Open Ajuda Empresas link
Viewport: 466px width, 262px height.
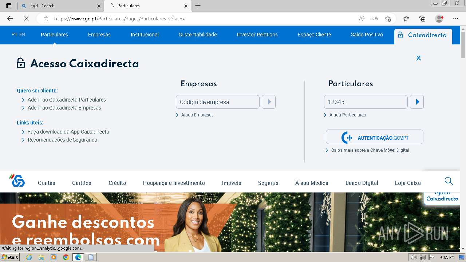pos(197,115)
